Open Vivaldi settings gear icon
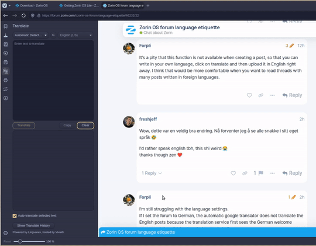 pos(5,233)
